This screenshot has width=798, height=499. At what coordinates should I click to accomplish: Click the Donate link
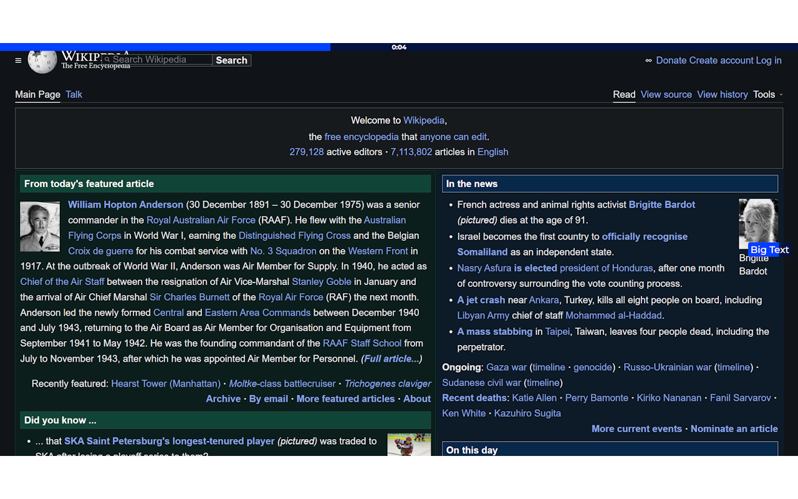[x=671, y=61]
